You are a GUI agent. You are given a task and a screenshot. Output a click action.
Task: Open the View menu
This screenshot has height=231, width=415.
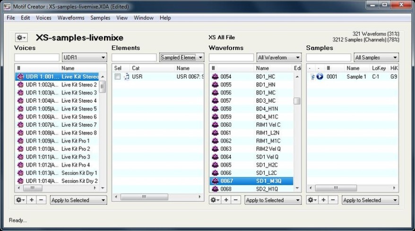(122, 18)
